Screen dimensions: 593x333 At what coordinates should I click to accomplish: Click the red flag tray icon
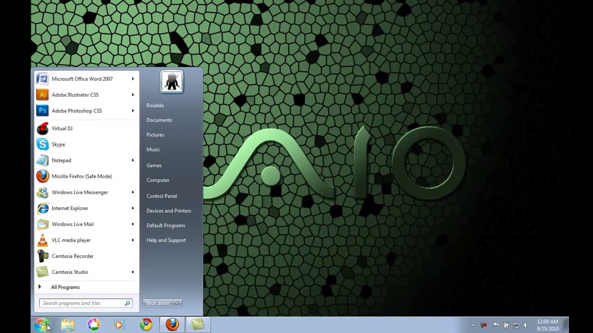(x=484, y=325)
